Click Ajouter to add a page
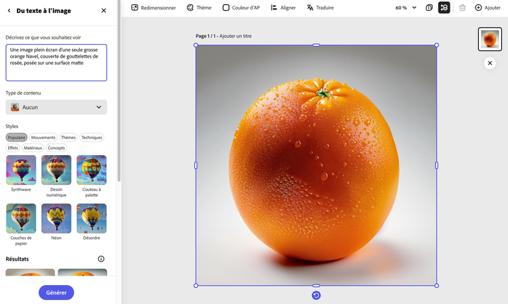Screen dimensions: 508x304 click(x=488, y=7)
